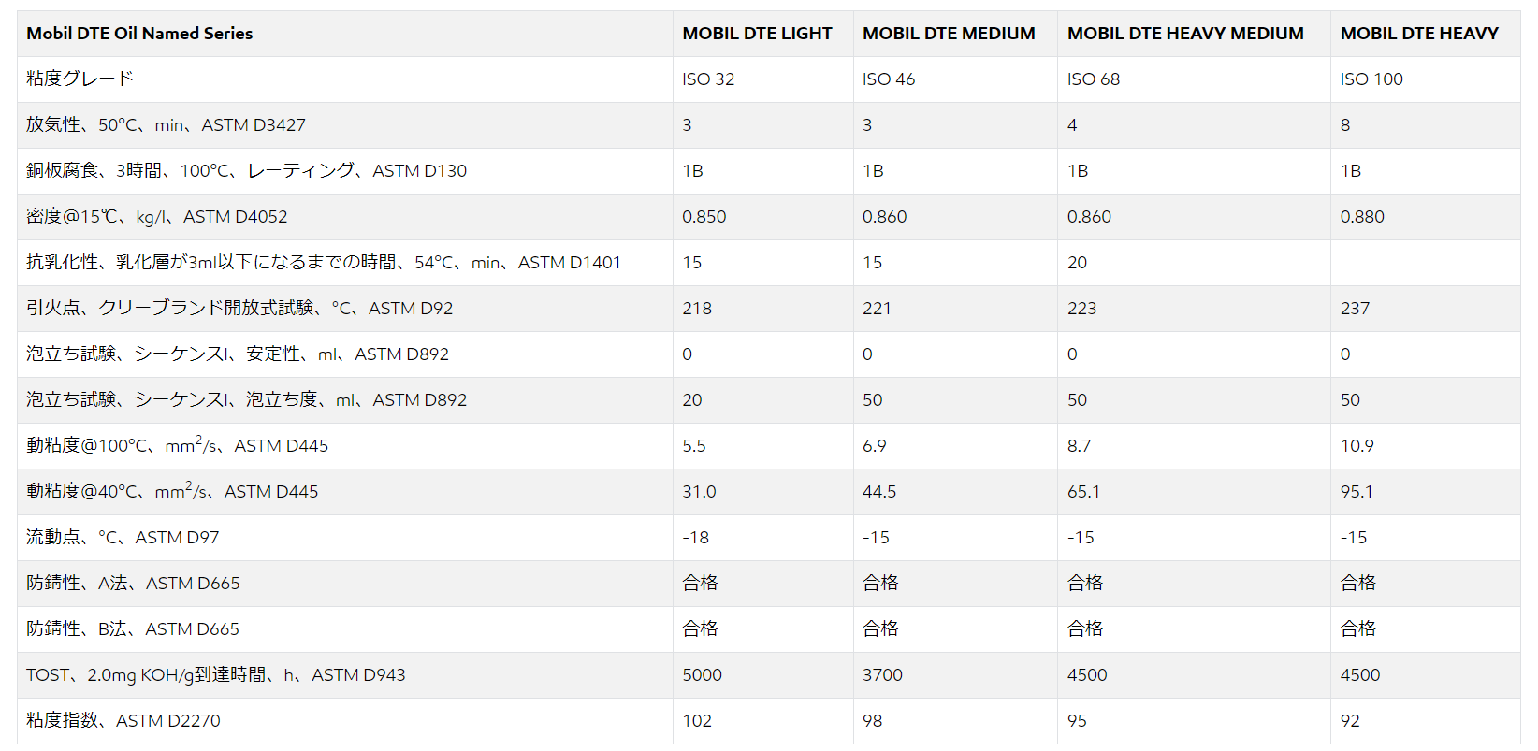This screenshot has height=751, width=1538.
Task: Select the MOBIL DTE HEAVY column header
Action: click(x=1419, y=34)
